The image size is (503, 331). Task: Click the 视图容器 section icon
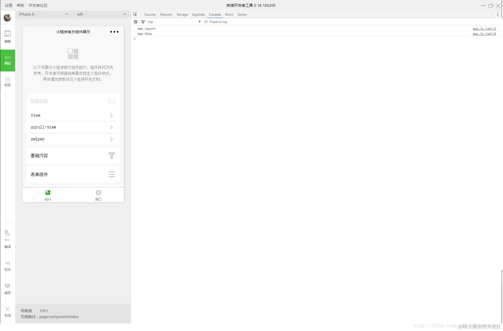[x=112, y=101]
